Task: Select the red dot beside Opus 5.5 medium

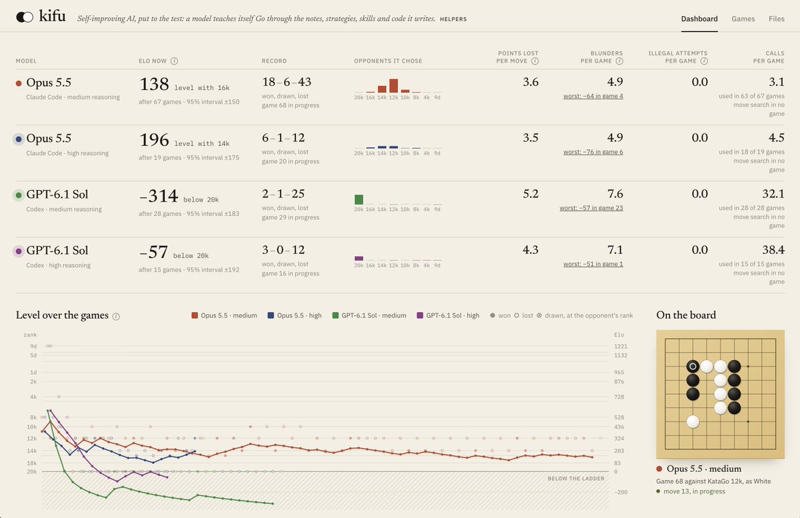Action: (x=19, y=83)
